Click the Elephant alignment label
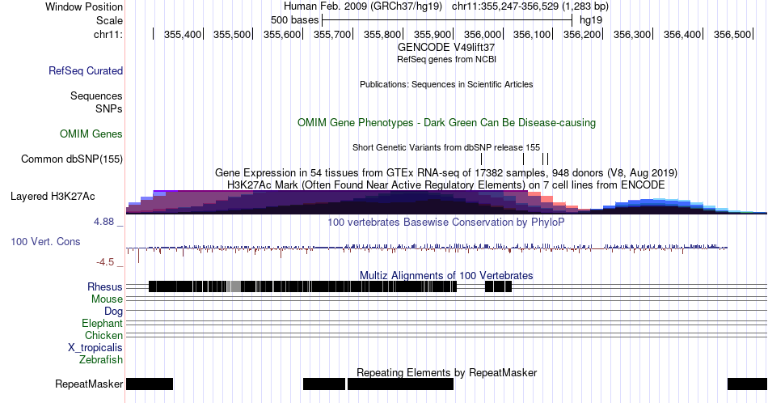This screenshot has height=403, width=768. 102,324
